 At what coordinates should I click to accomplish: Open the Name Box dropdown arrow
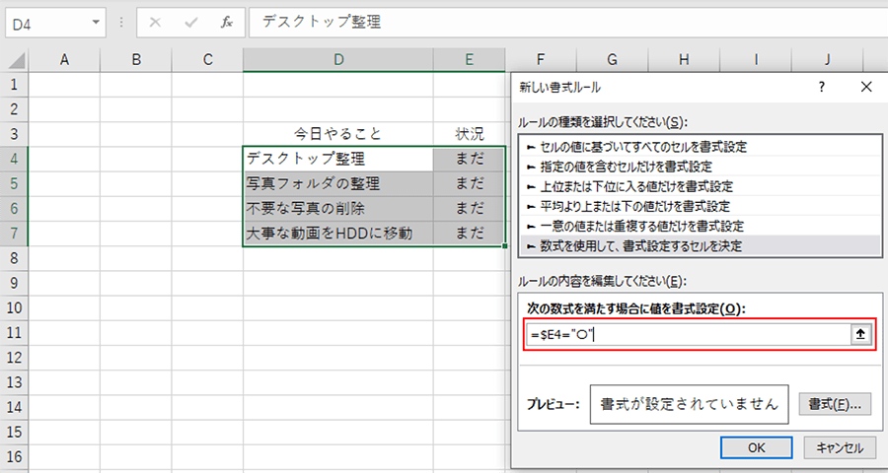(95, 22)
